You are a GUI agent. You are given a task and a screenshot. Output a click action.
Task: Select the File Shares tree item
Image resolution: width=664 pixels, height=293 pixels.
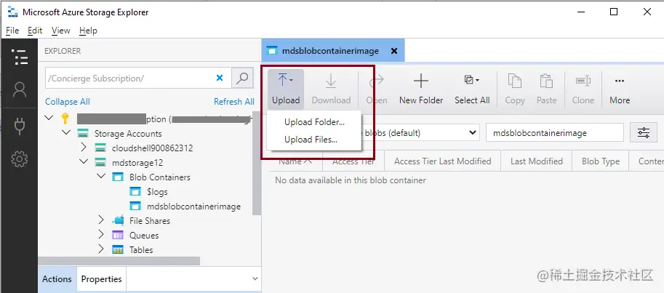point(150,221)
